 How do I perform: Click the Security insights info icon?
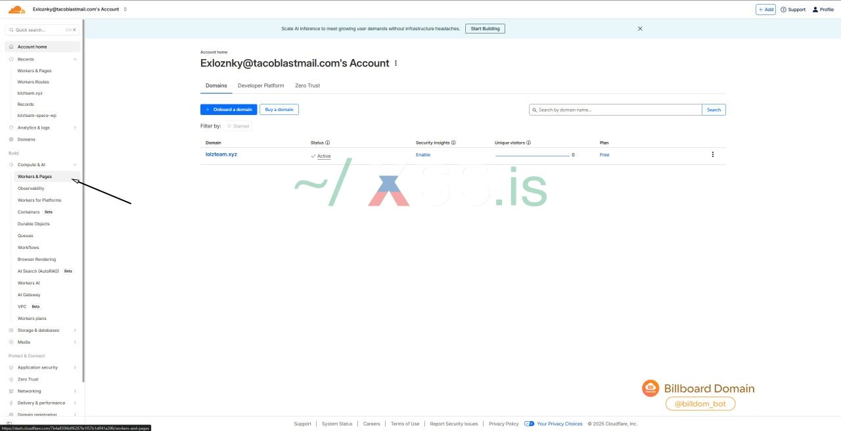tap(453, 143)
